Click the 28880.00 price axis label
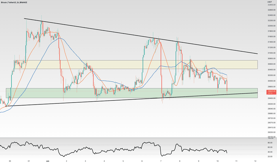 coord(272,114)
